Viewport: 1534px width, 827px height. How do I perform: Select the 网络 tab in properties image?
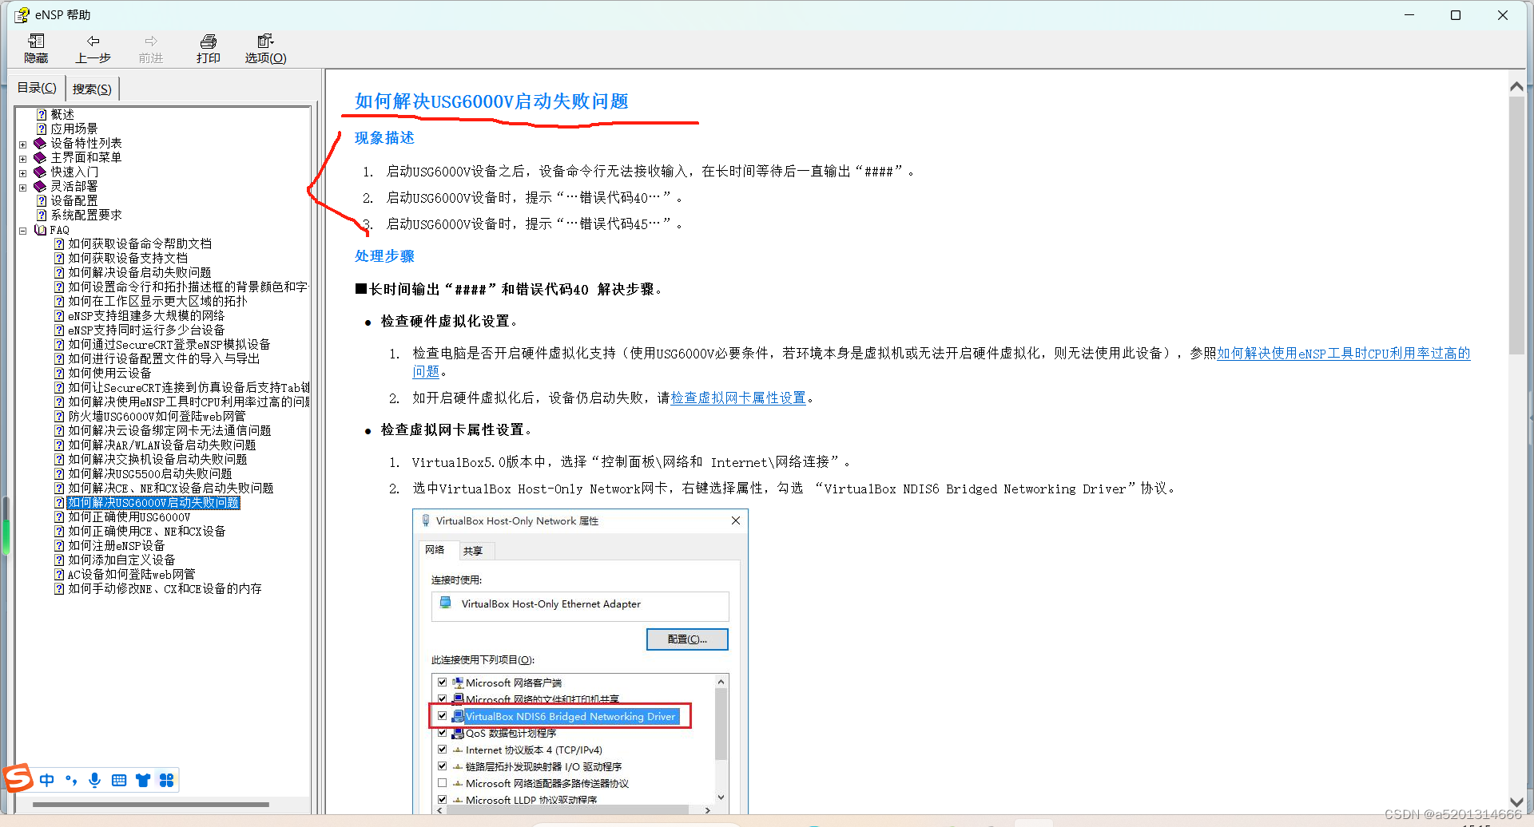(435, 550)
